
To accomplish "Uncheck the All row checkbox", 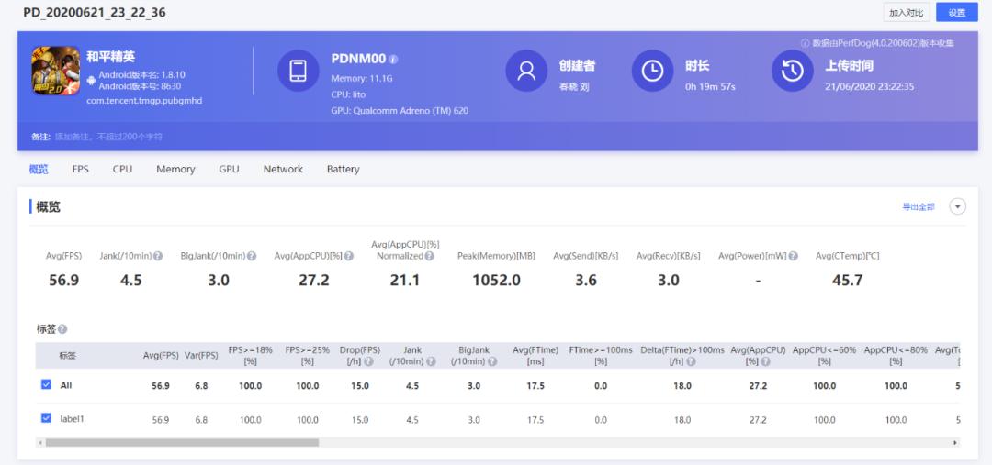I will [46, 384].
